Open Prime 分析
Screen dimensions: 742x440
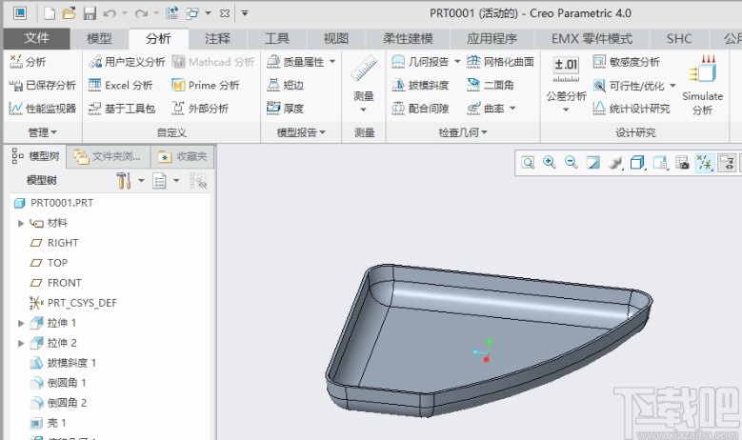click(206, 85)
